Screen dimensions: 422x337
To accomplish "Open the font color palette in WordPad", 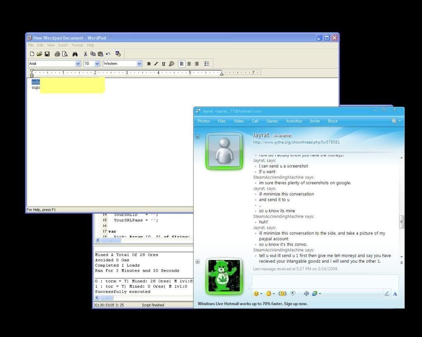I will (x=171, y=64).
